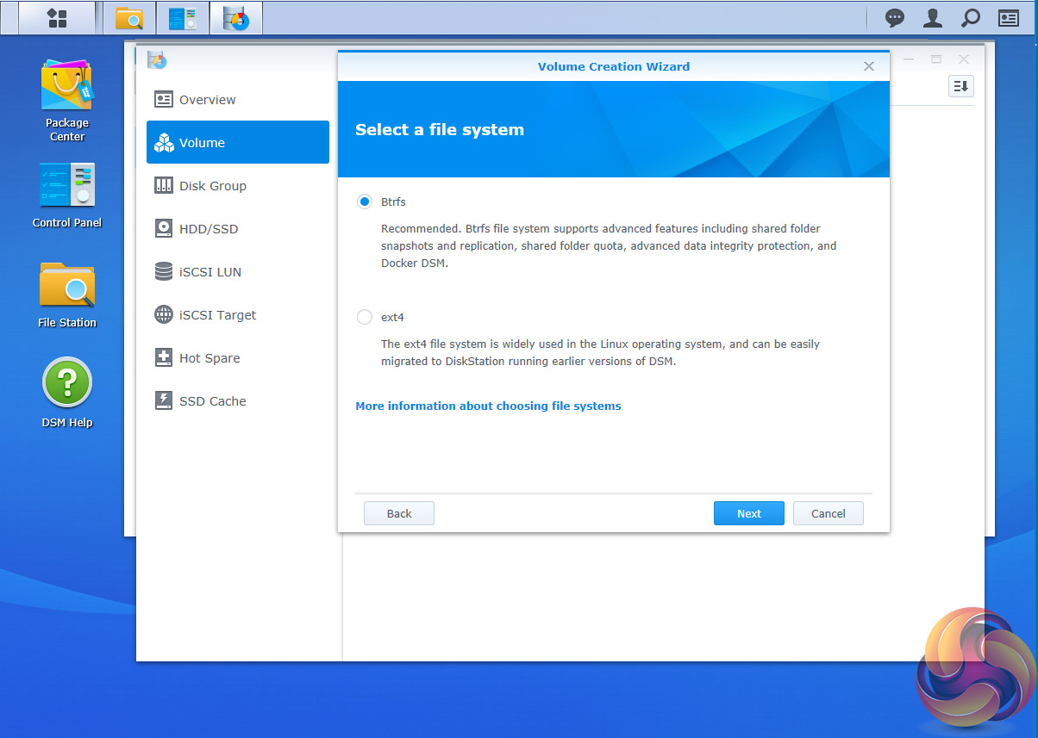Screen dimensions: 1038x738
Task: Open the widgets panel icon
Action: pyautogui.click(x=1009, y=17)
